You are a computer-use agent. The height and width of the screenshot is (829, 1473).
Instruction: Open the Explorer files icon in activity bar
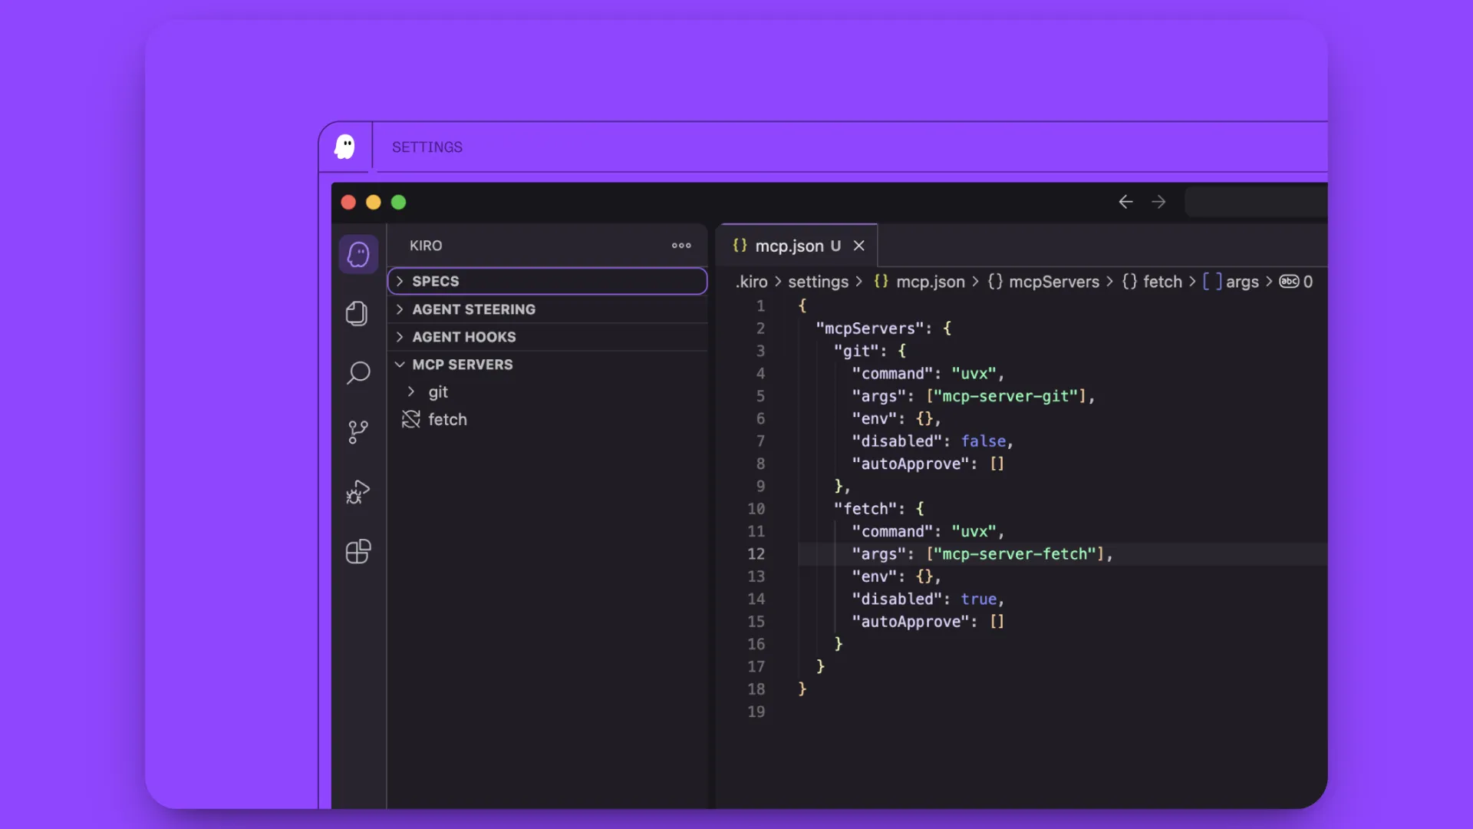click(357, 313)
